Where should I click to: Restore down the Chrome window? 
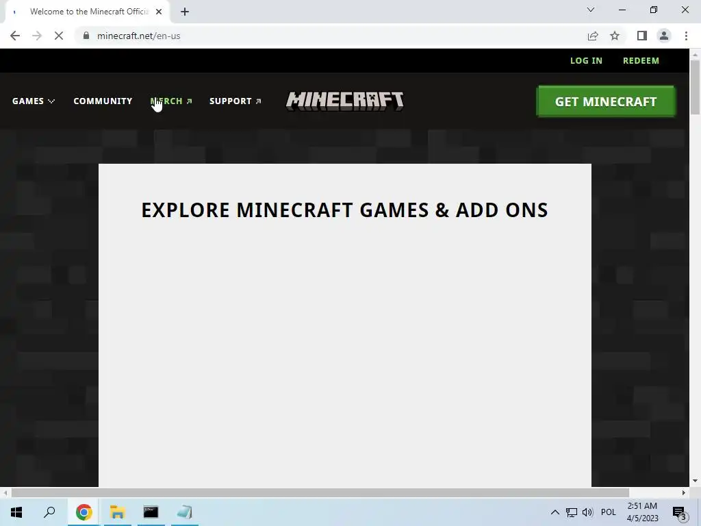[654, 10]
